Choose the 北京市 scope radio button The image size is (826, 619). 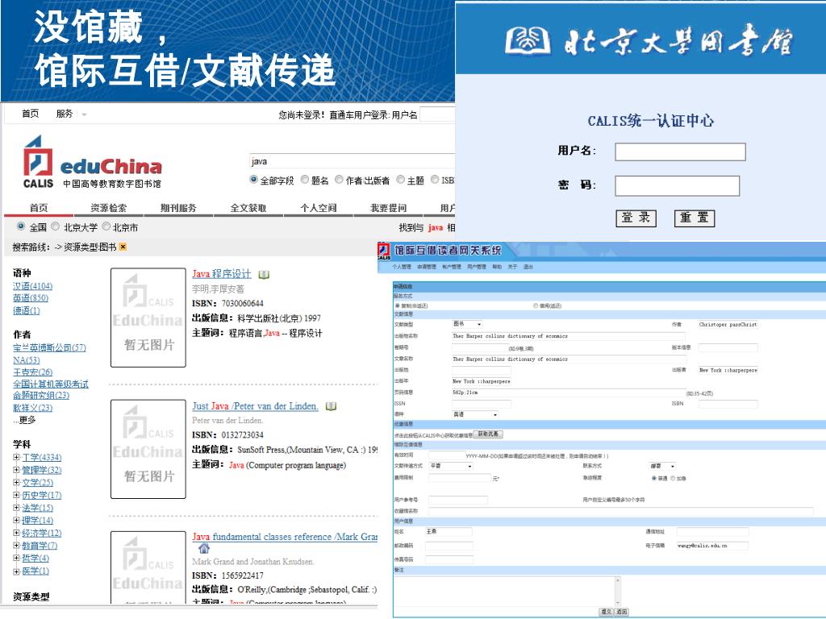pos(106,226)
